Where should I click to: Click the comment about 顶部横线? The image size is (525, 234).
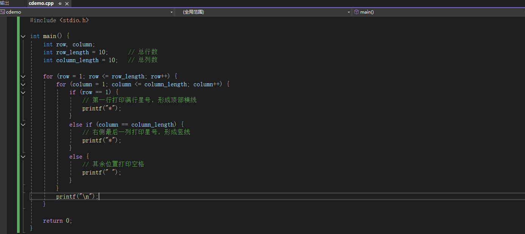pyautogui.click(x=139, y=100)
